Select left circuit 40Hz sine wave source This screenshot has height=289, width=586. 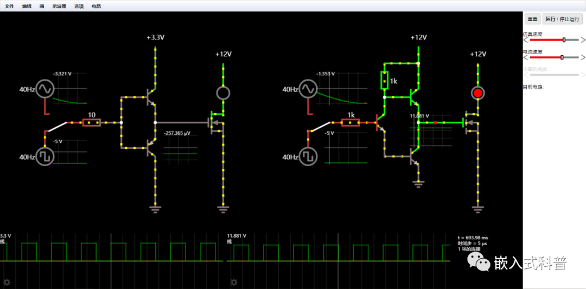click(x=45, y=89)
